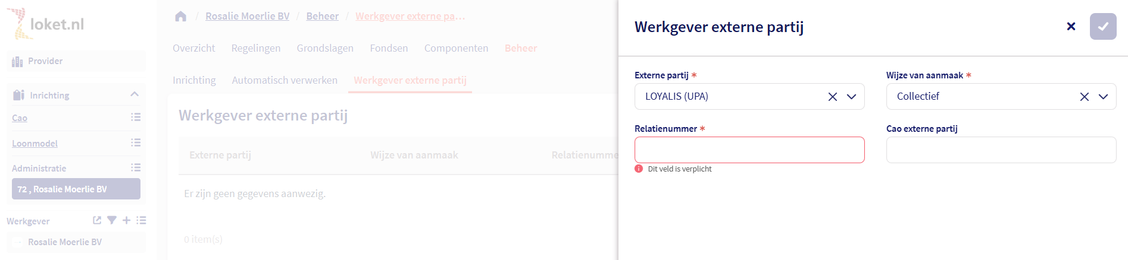Screen dimensions: 1128x260
Task: Close the Werkgever externe partij panel
Action: 1071,27
